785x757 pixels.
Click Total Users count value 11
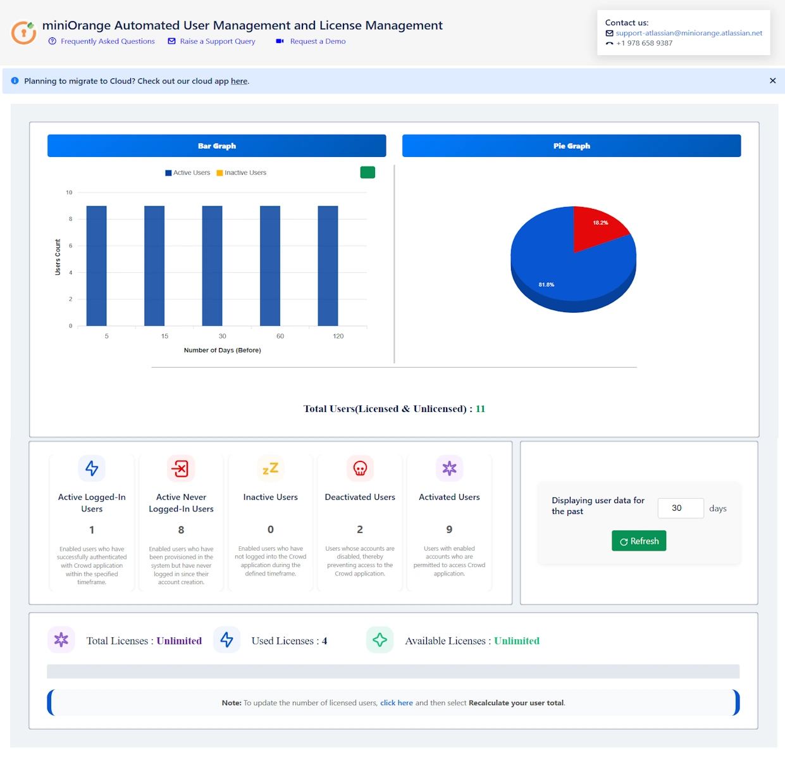480,409
